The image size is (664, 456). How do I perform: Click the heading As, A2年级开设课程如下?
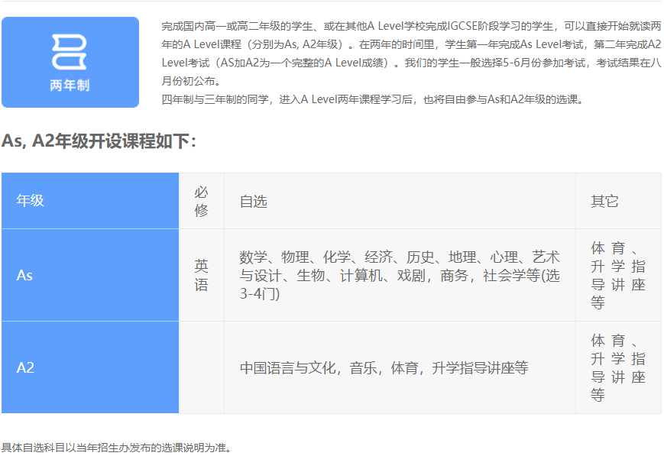click(x=99, y=141)
